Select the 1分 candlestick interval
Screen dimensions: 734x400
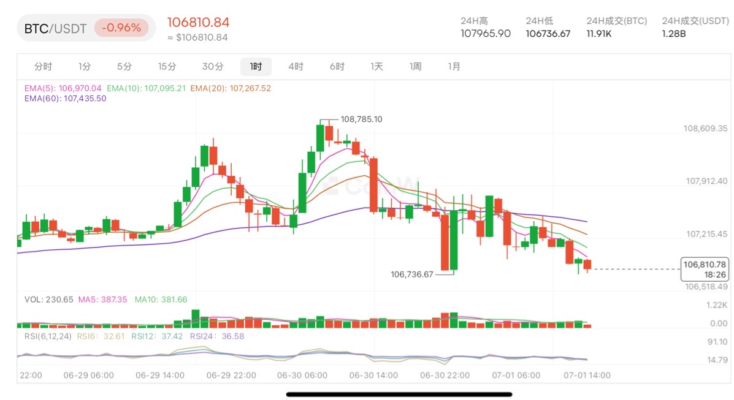pyautogui.click(x=83, y=66)
